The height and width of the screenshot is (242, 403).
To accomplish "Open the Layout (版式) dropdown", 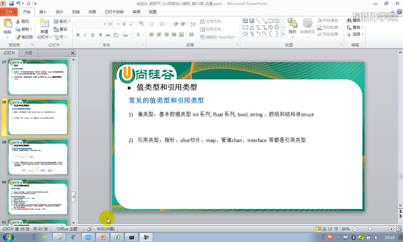I will click(x=62, y=21).
